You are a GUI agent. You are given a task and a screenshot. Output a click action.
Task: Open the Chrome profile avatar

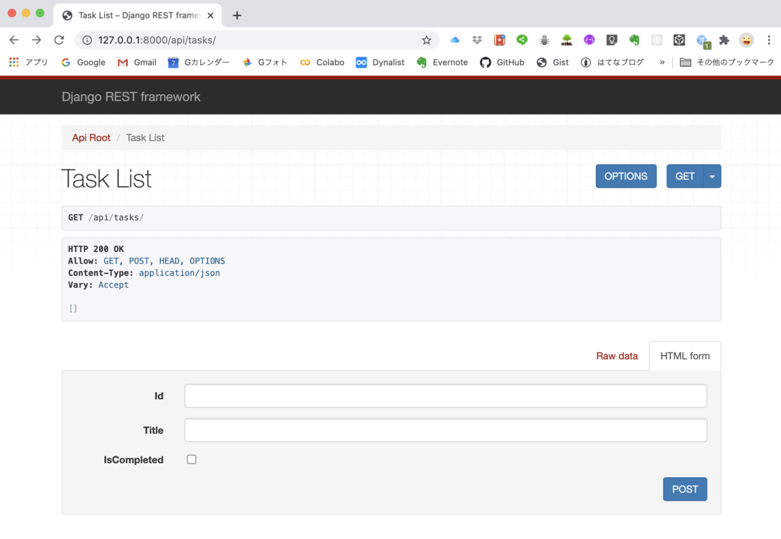coord(747,40)
